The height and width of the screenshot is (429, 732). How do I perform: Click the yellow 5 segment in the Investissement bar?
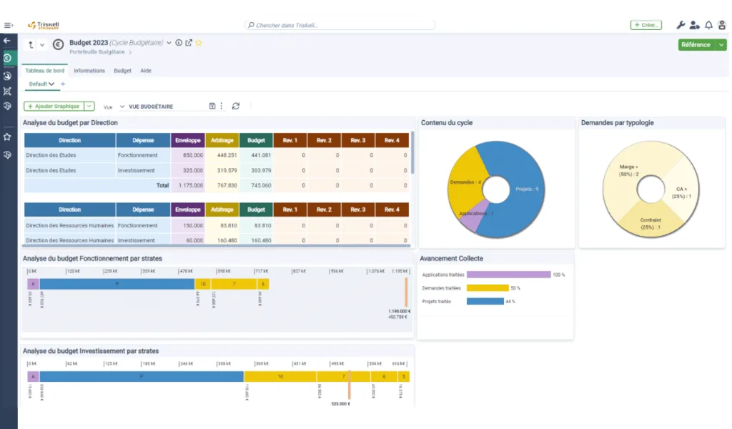404,376
